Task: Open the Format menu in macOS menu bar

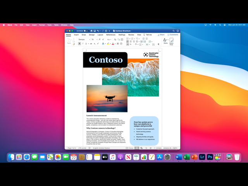Action: click(x=42, y=25)
